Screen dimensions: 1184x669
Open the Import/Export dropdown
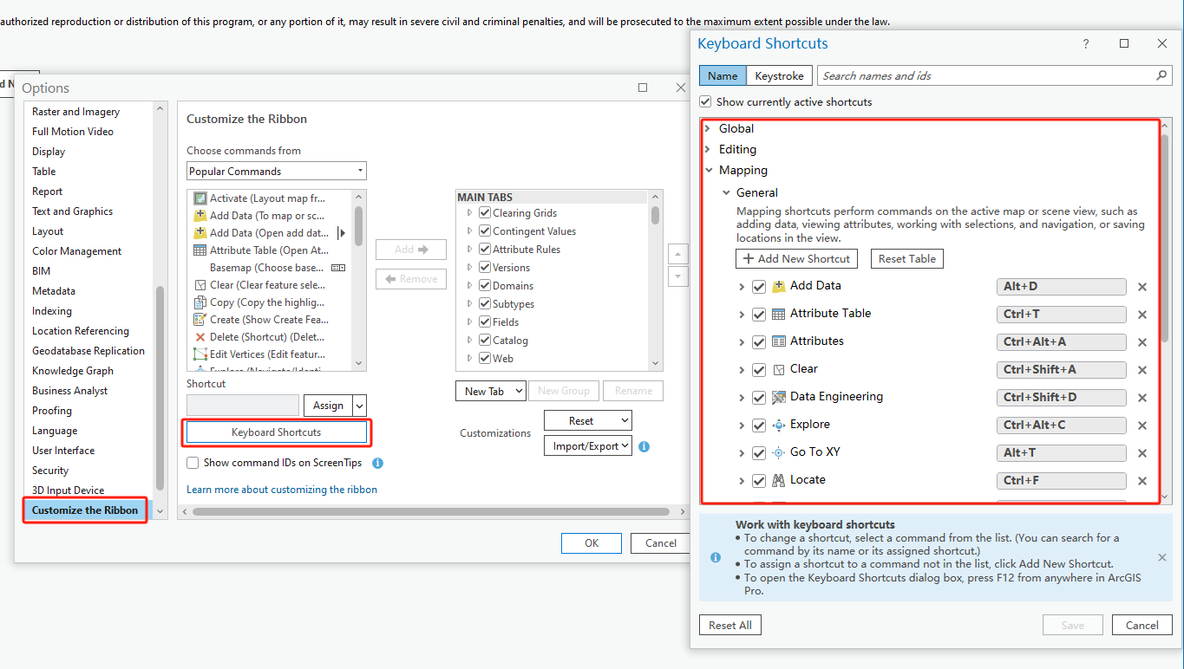coord(588,445)
